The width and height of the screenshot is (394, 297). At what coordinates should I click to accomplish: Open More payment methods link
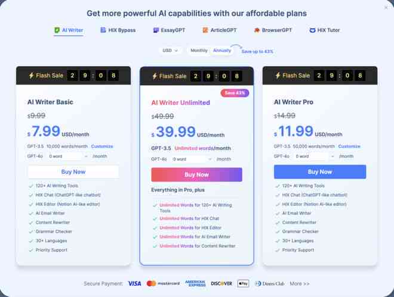[x=300, y=284]
